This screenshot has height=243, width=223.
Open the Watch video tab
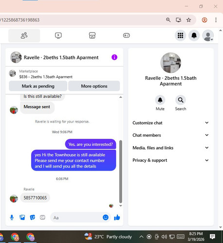[x=58, y=35]
